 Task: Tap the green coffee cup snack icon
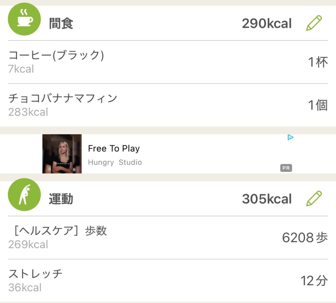pyautogui.click(x=24, y=19)
